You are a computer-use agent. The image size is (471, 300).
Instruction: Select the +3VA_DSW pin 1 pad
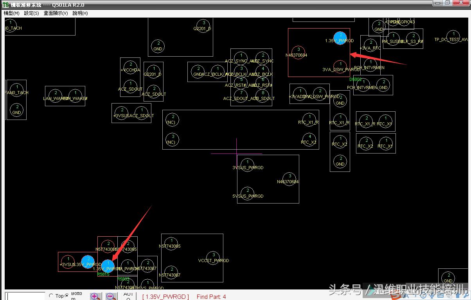coord(300,93)
